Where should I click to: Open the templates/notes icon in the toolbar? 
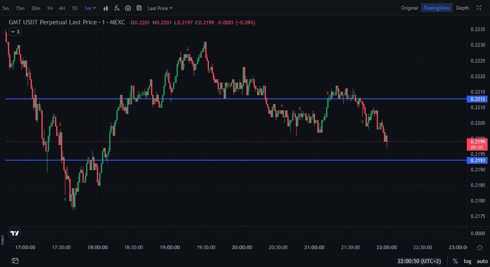[x=139, y=8]
